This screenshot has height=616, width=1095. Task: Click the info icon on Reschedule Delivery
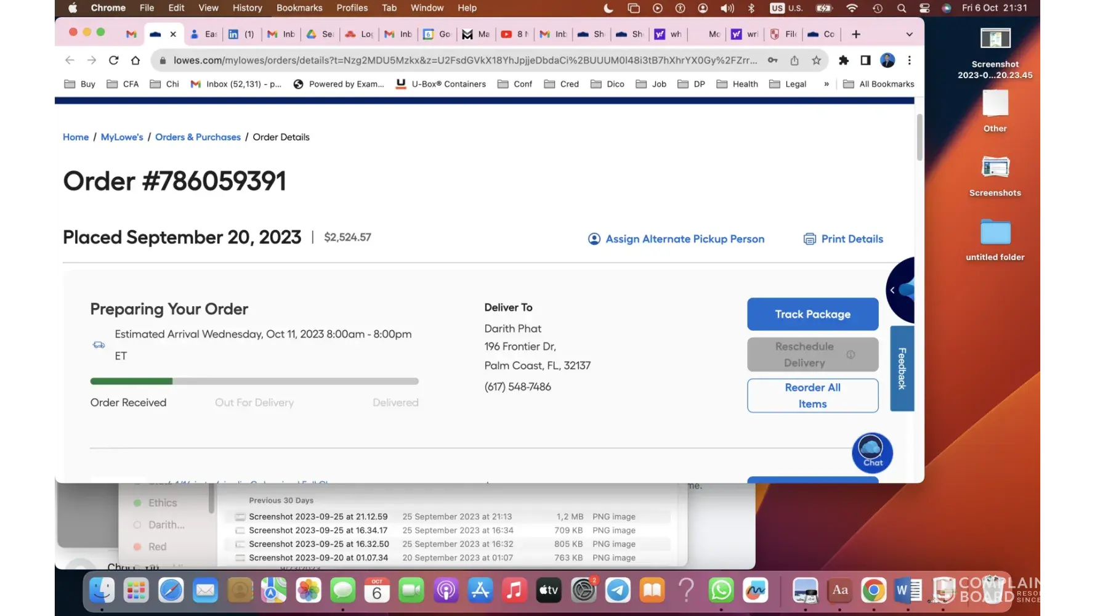pyautogui.click(x=851, y=355)
